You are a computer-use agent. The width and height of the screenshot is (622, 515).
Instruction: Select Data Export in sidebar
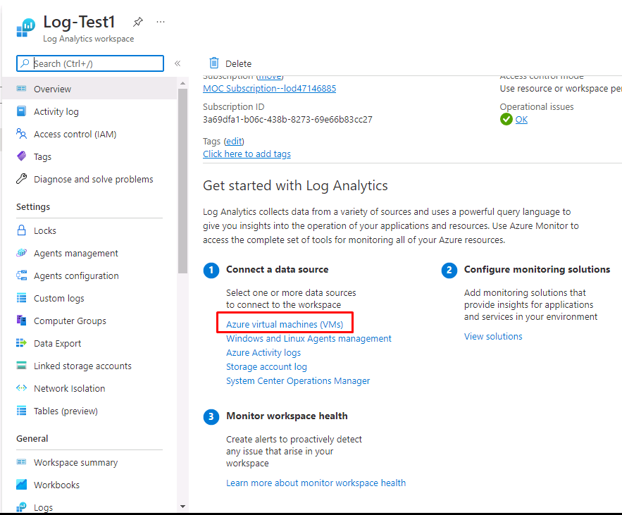[56, 343]
